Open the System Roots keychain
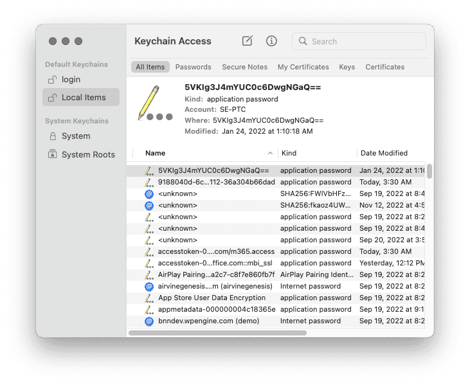Screen dimensions: 470x385 (x=81, y=155)
